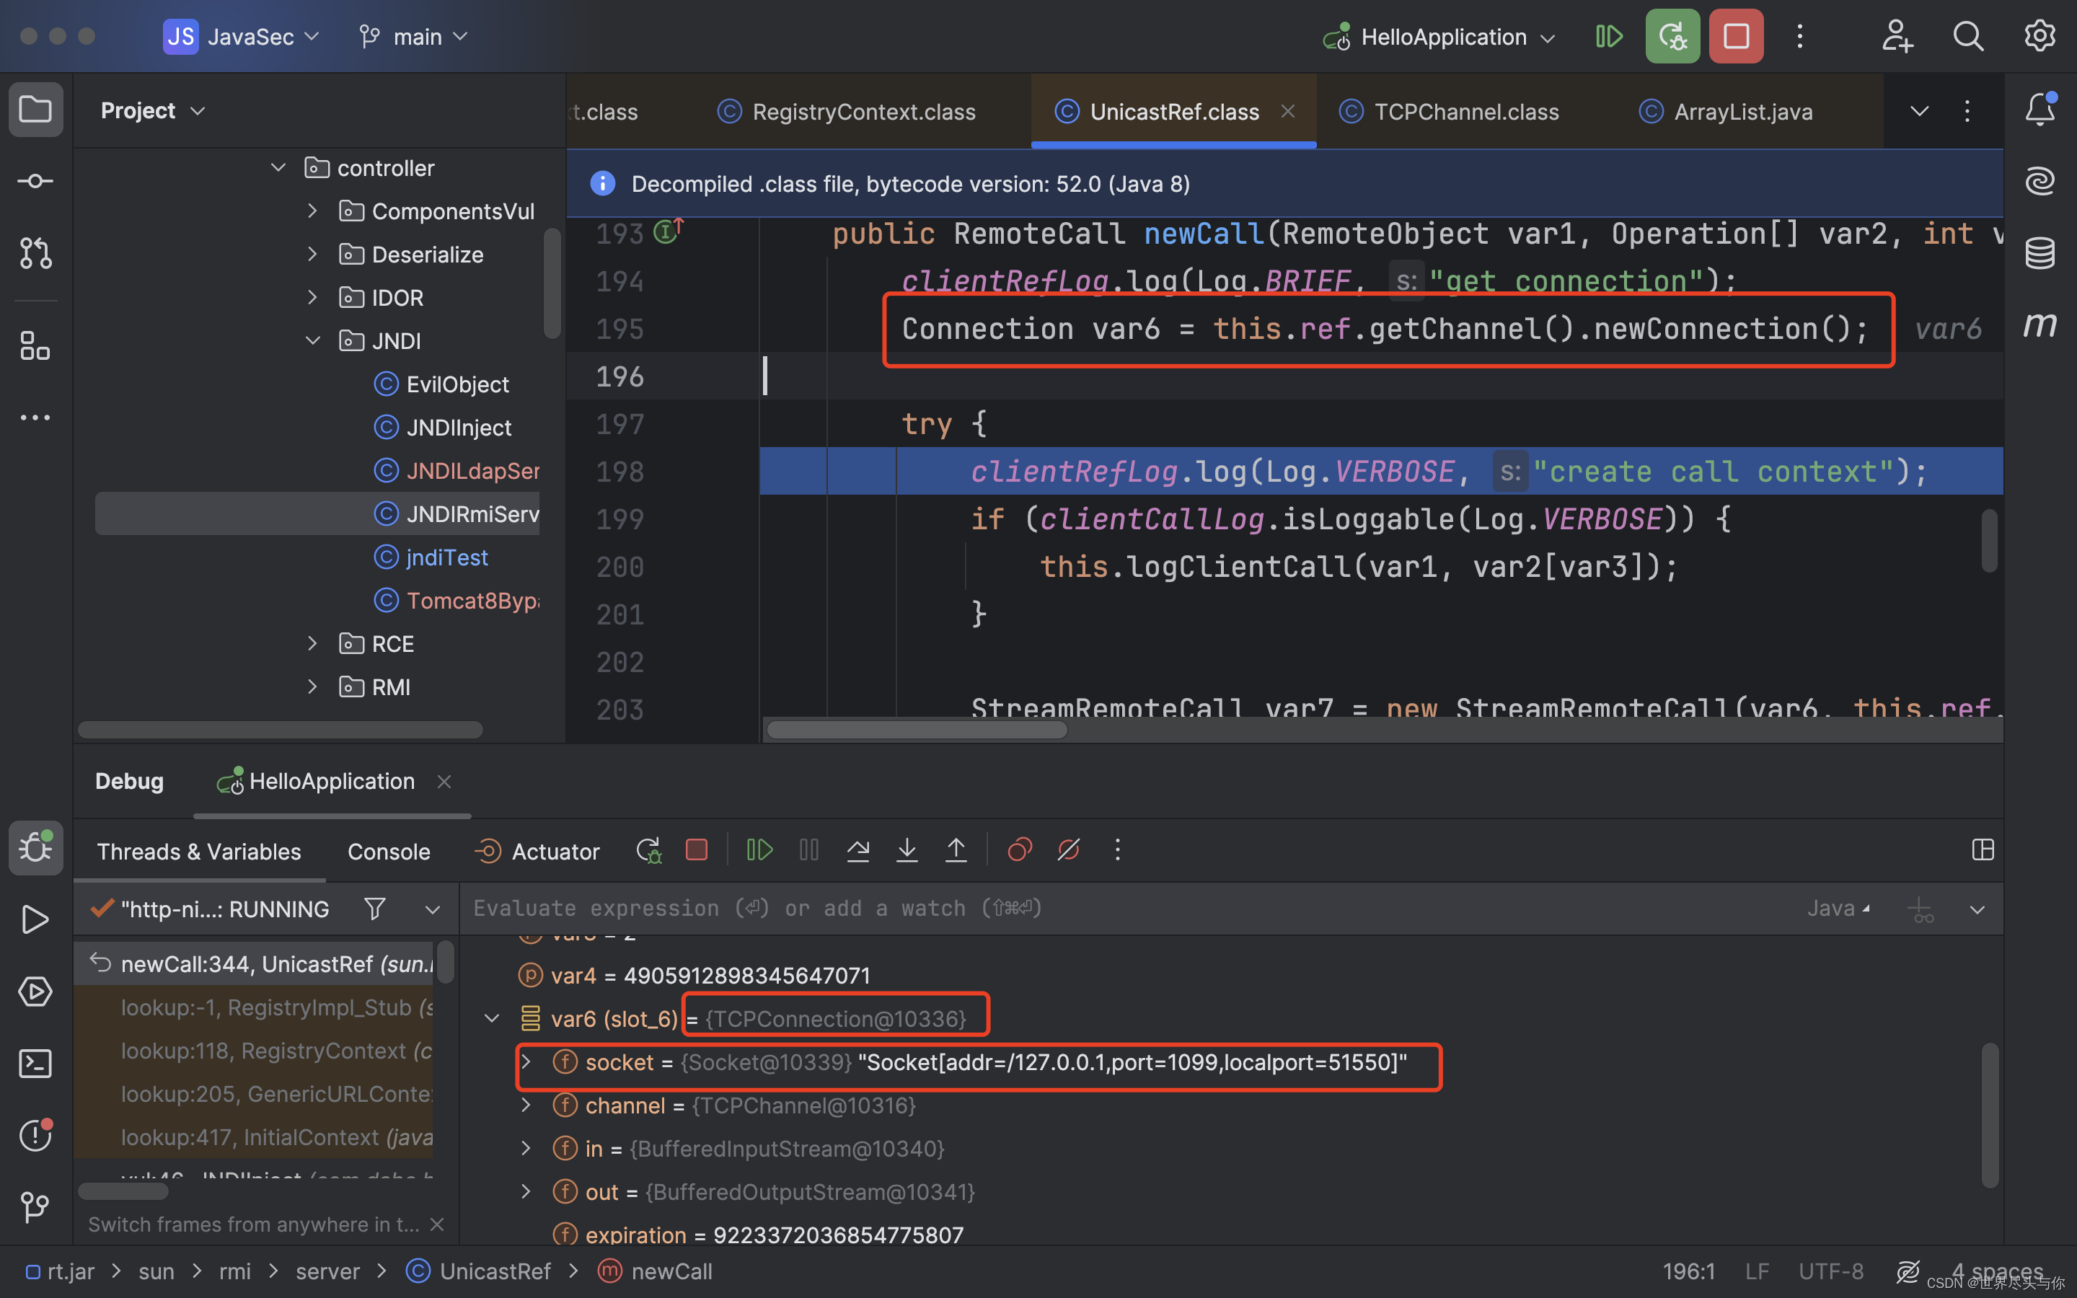This screenshot has height=1298, width=2077.
Task: Toggle the debug layout settings icon
Action: click(1983, 851)
